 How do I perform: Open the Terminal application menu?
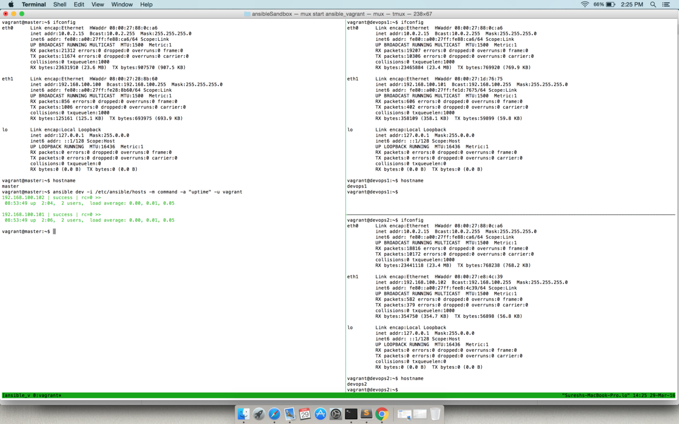click(x=33, y=4)
